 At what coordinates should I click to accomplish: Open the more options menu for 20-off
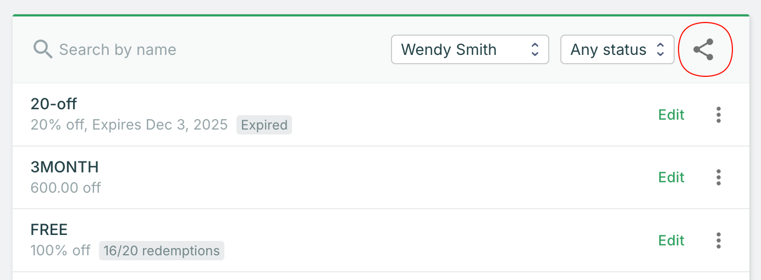pos(718,115)
